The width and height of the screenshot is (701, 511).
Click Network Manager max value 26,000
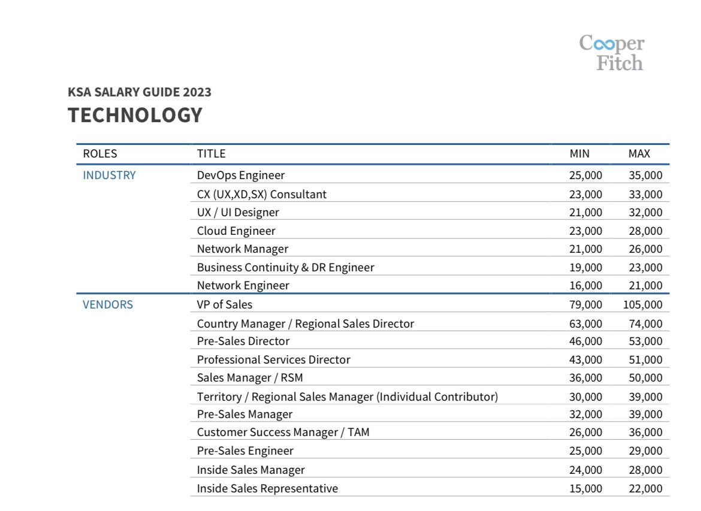pyautogui.click(x=645, y=249)
